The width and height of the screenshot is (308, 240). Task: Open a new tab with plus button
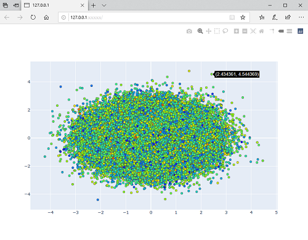click(94, 6)
